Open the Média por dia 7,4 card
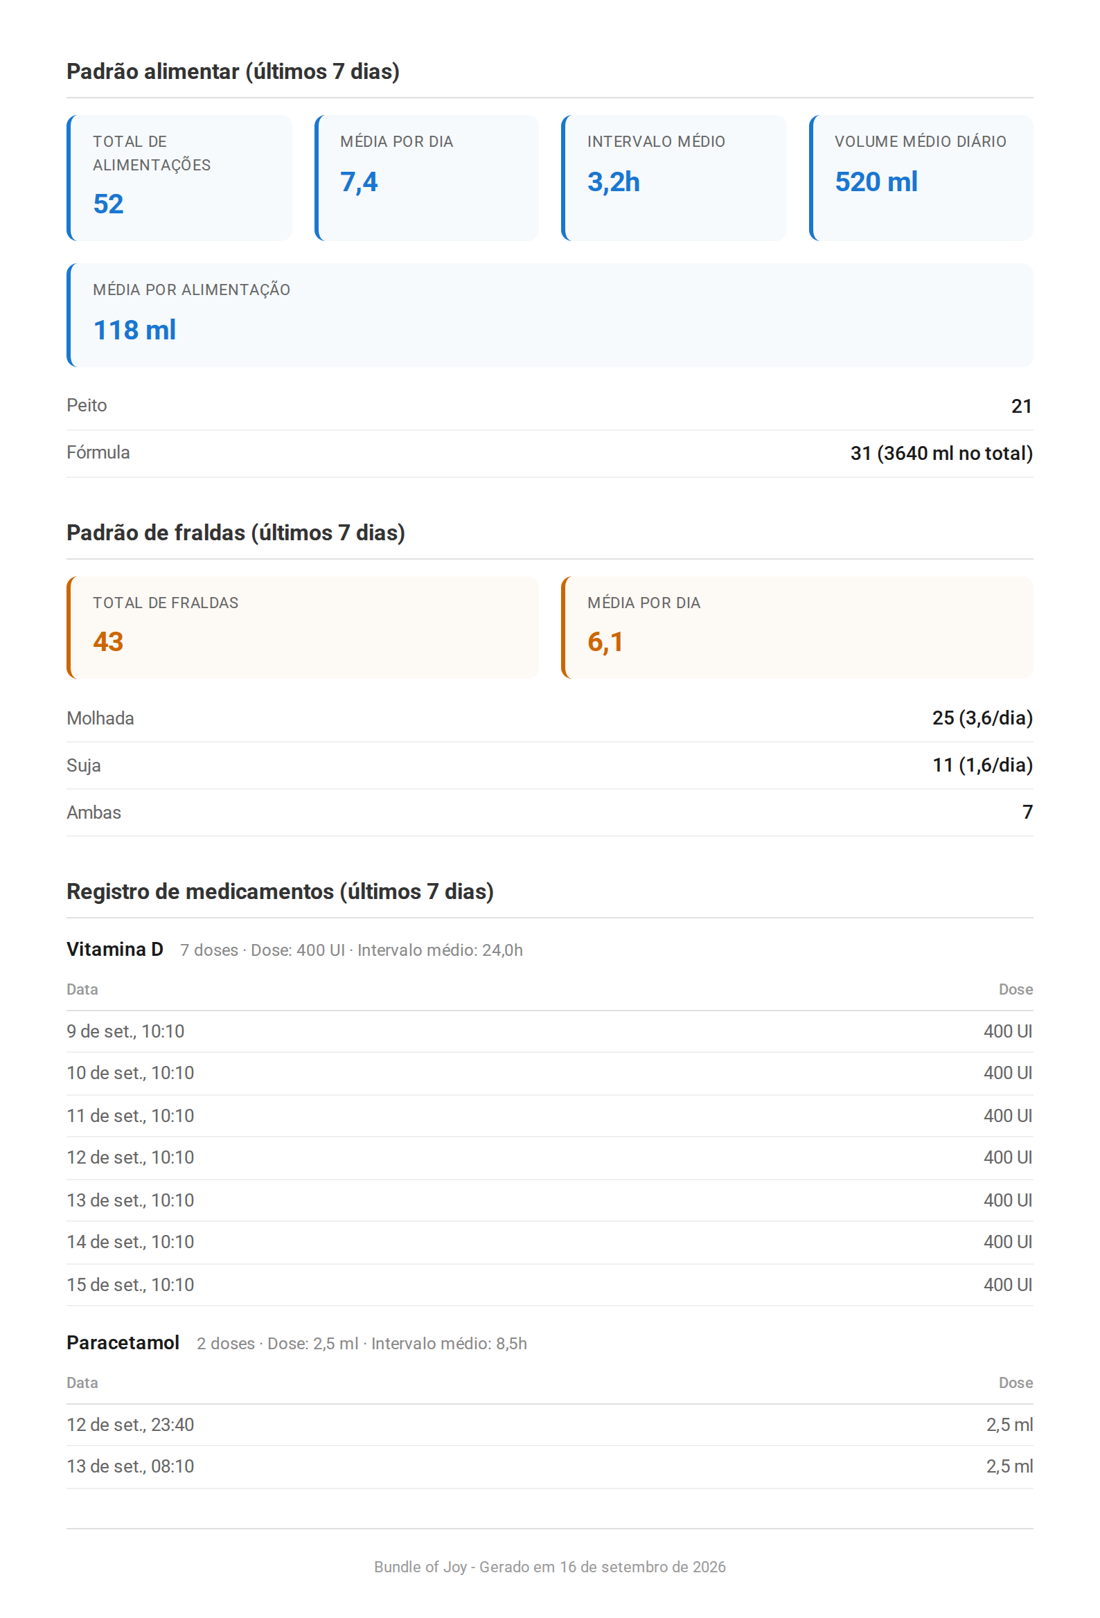 tap(427, 178)
